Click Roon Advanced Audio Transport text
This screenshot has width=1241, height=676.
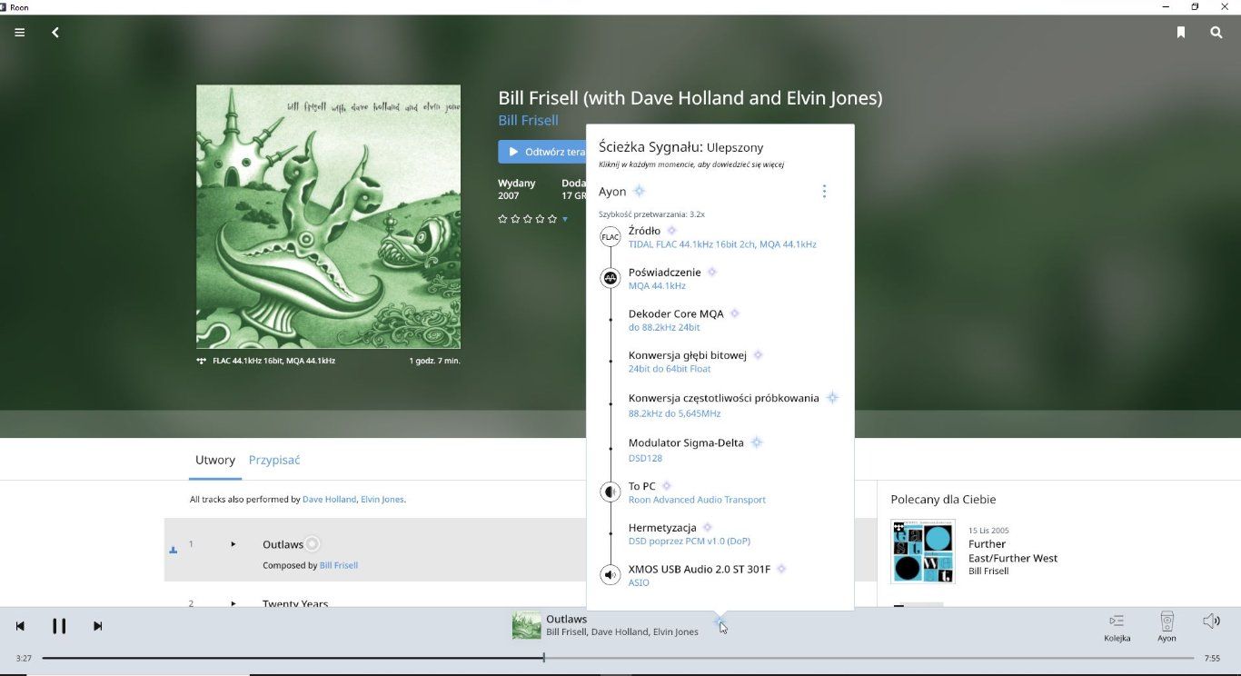click(697, 500)
